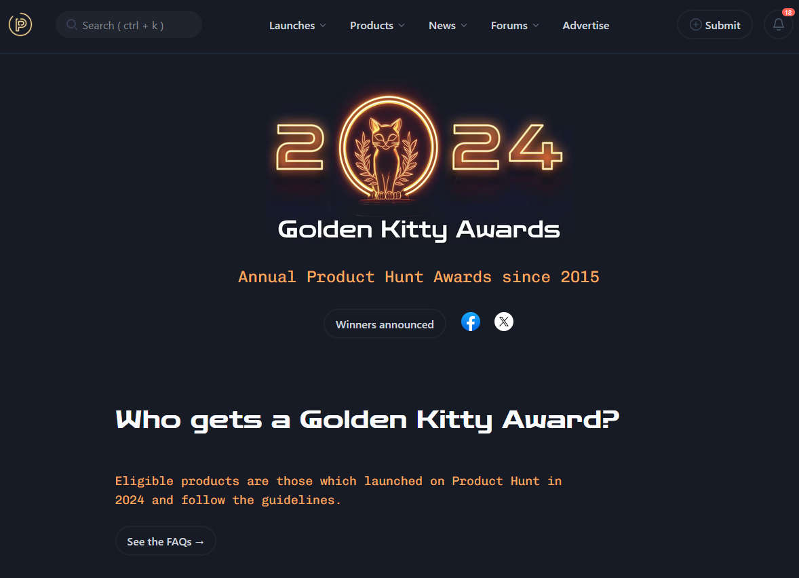799x578 pixels.
Task: Expand the Forums dropdown arrow
Action: point(536,26)
